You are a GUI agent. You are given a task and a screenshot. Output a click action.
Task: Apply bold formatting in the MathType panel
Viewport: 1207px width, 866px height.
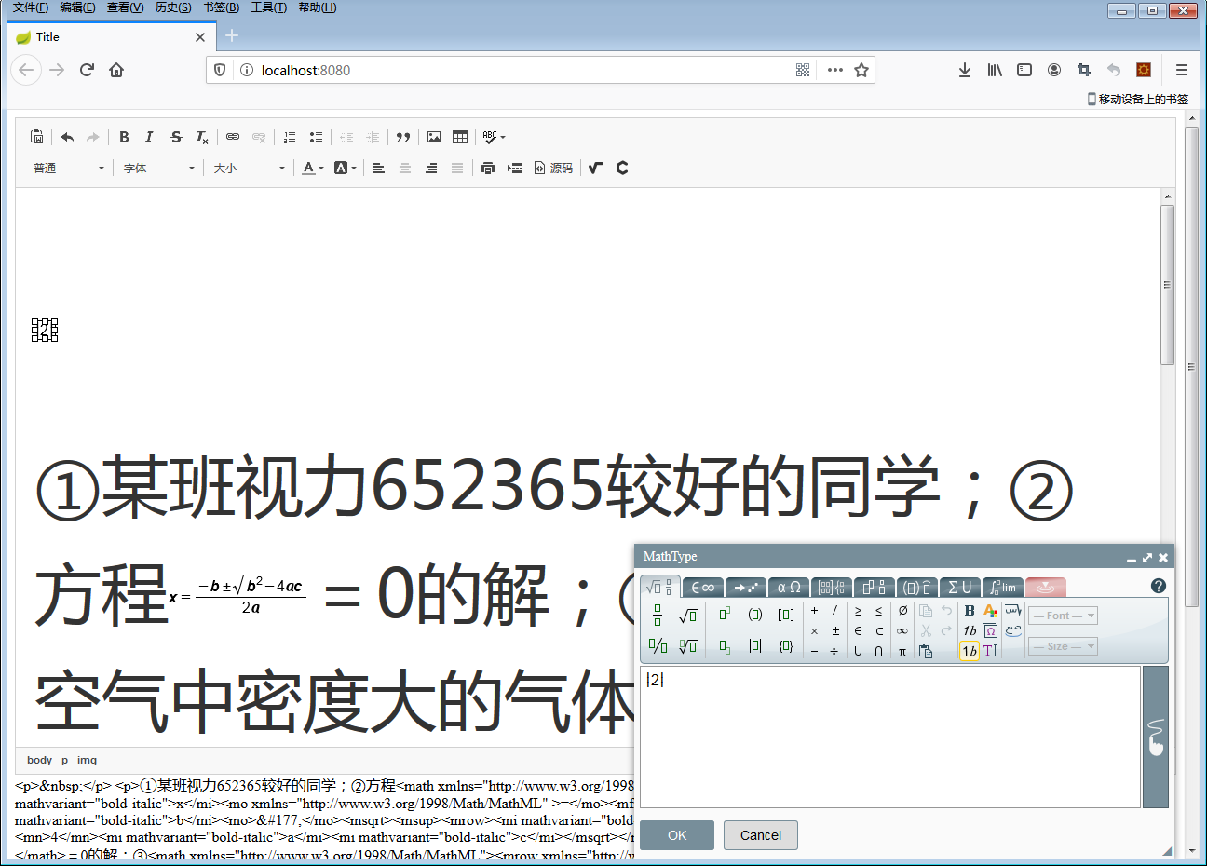point(969,611)
